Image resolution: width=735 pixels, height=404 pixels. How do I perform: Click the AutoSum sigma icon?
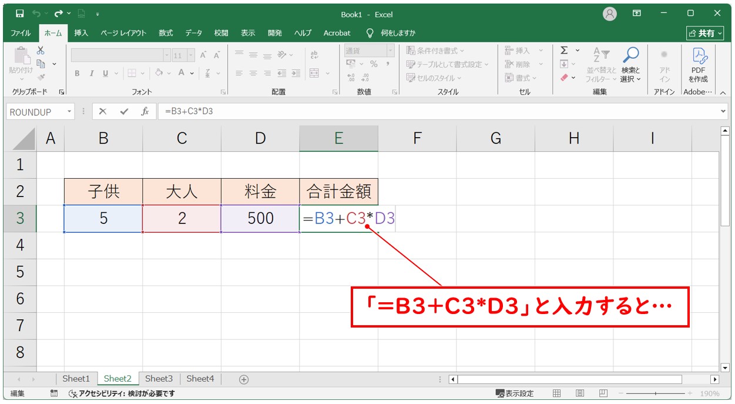[564, 51]
